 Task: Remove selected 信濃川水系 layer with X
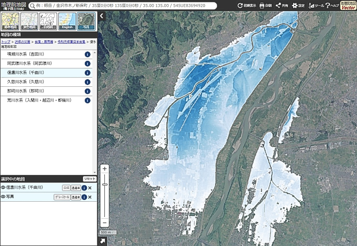coord(90,188)
